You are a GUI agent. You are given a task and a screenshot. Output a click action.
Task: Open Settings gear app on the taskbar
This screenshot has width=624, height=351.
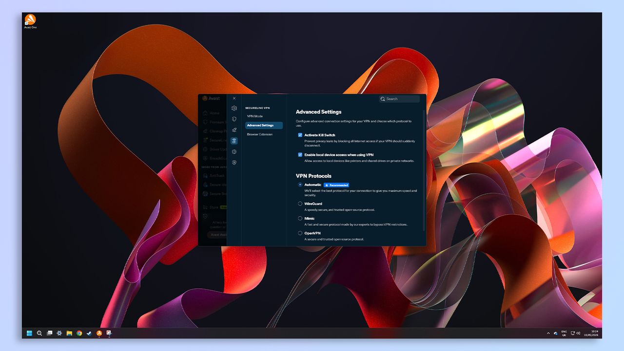click(x=59, y=333)
